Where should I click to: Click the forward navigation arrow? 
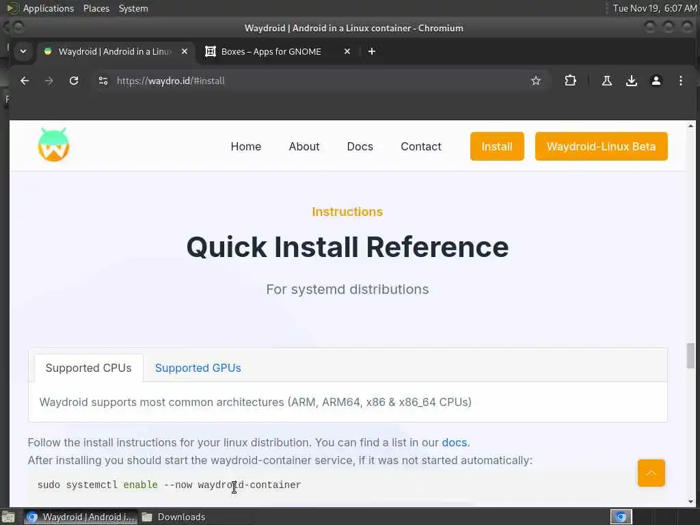click(49, 81)
